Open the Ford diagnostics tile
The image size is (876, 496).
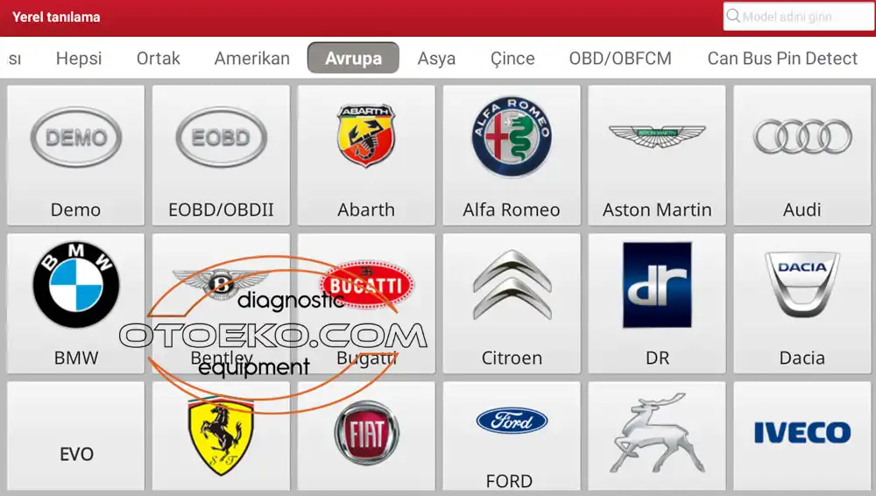click(512, 436)
